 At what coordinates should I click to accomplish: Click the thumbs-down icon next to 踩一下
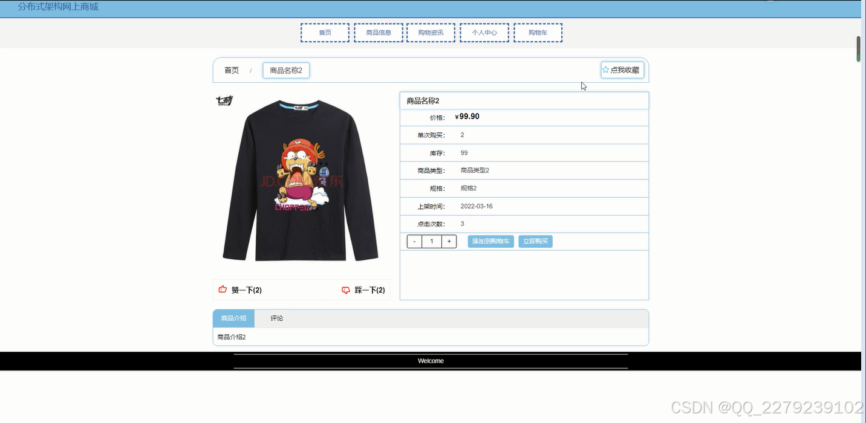click(x=346, y=290)
